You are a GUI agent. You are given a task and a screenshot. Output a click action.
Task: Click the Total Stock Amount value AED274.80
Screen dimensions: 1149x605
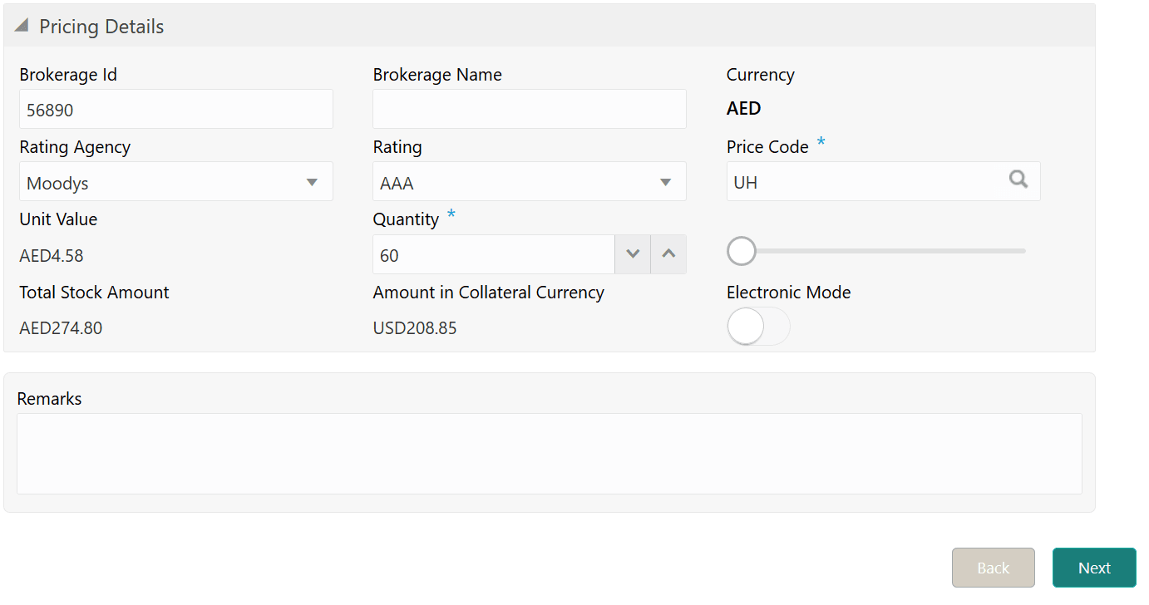pyautogui.click(x=61, y=328)
